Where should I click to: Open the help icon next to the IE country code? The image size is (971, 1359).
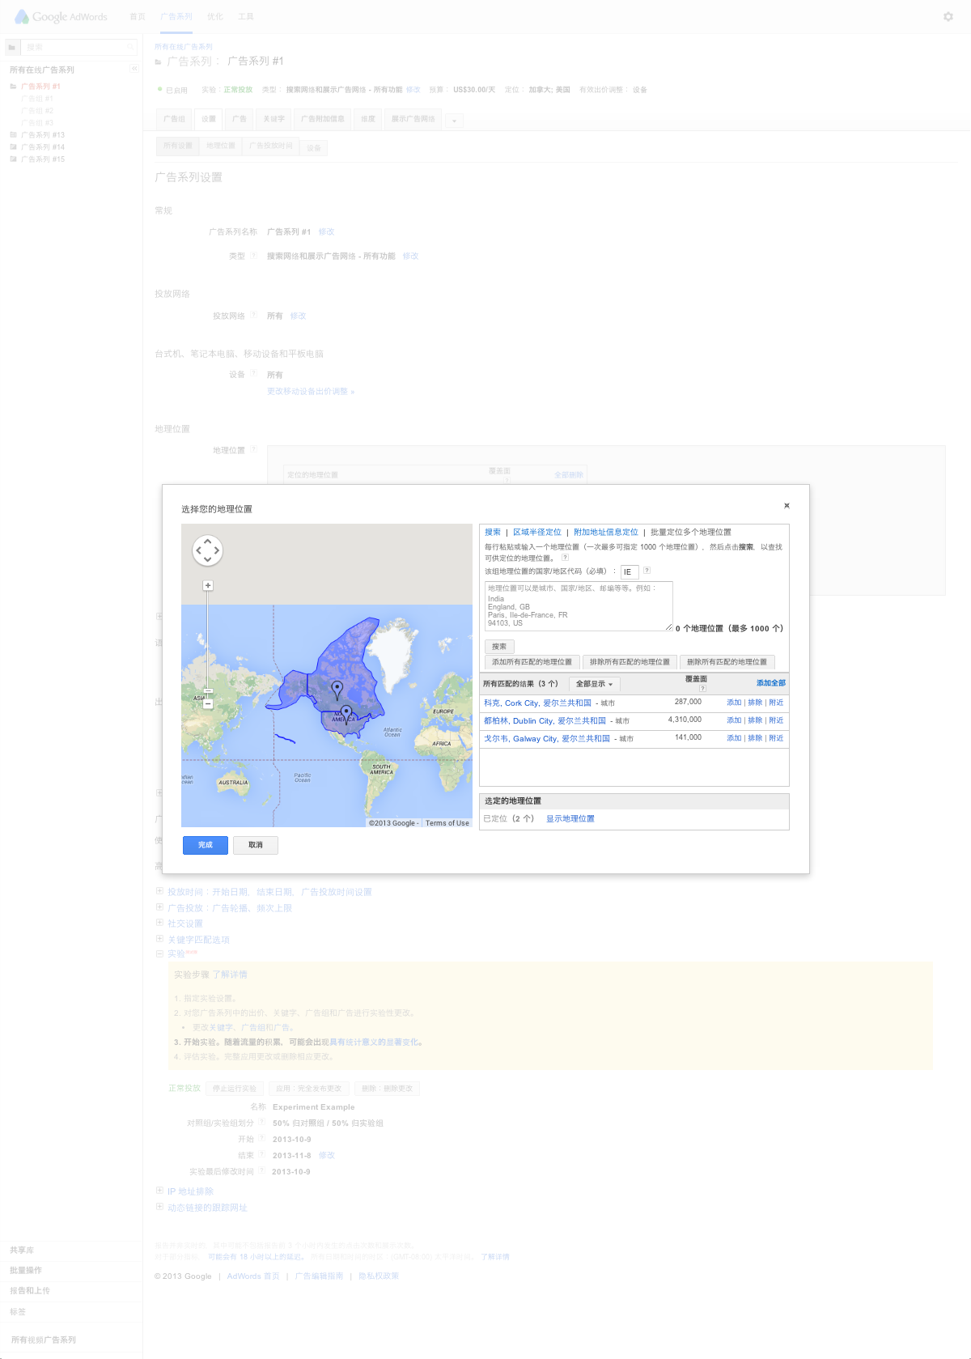(647, 571)
